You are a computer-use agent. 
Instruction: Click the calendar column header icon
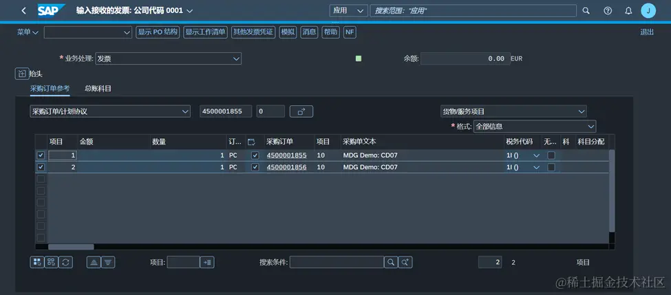click(x=251, y=142)
